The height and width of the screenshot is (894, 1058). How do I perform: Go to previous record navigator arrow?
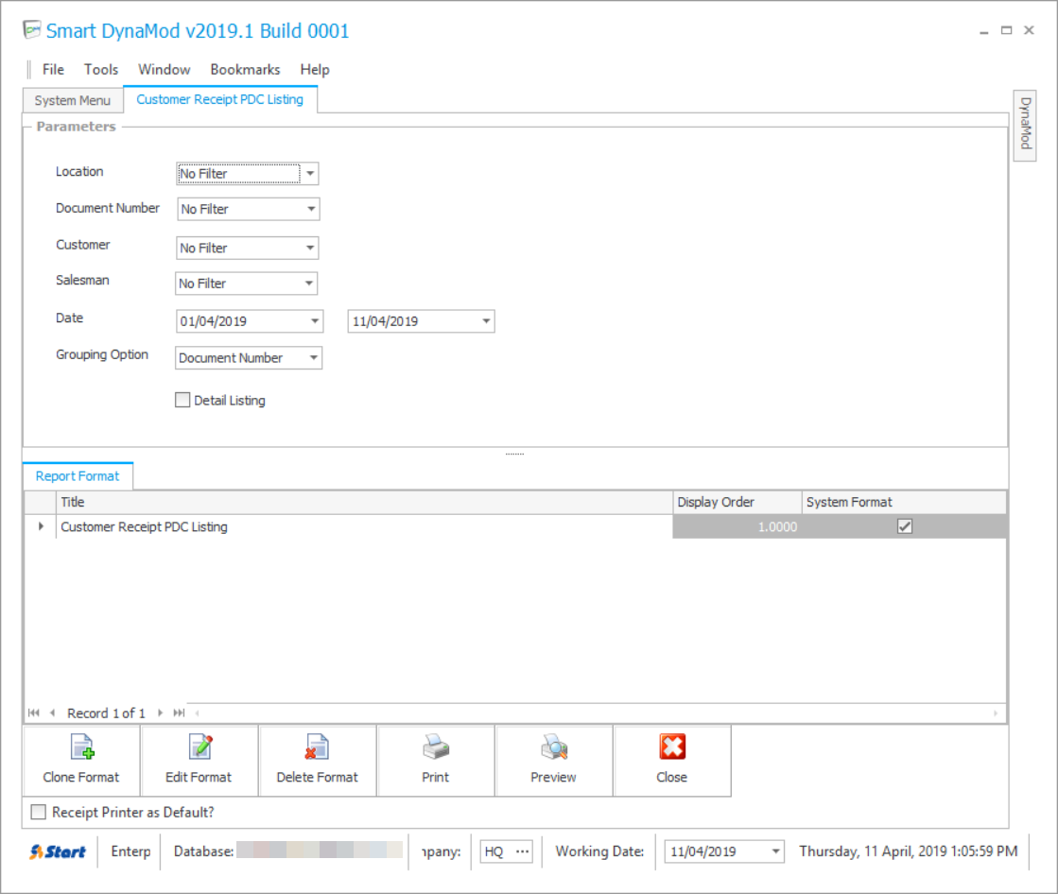[x=53, y=713]
